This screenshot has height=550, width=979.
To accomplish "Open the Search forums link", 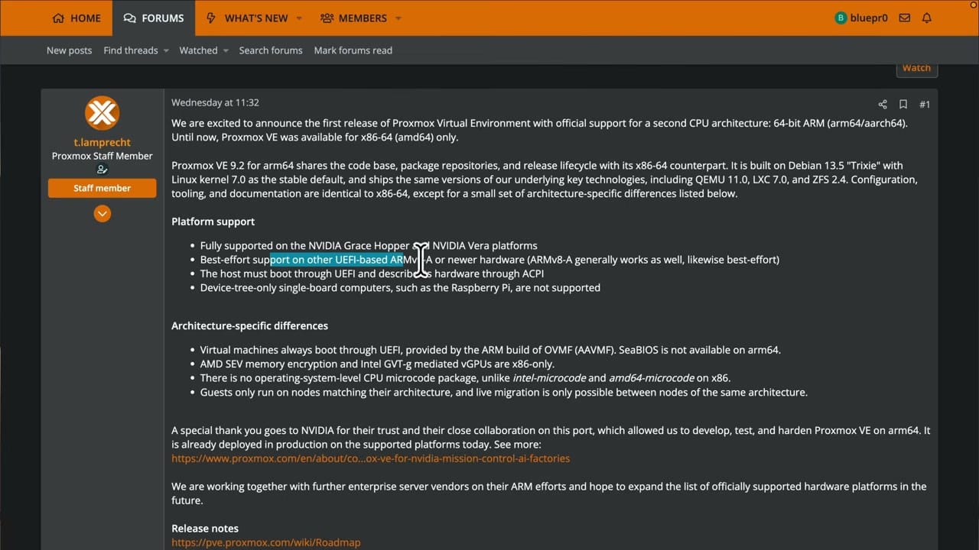I will [x=271, y=50].
